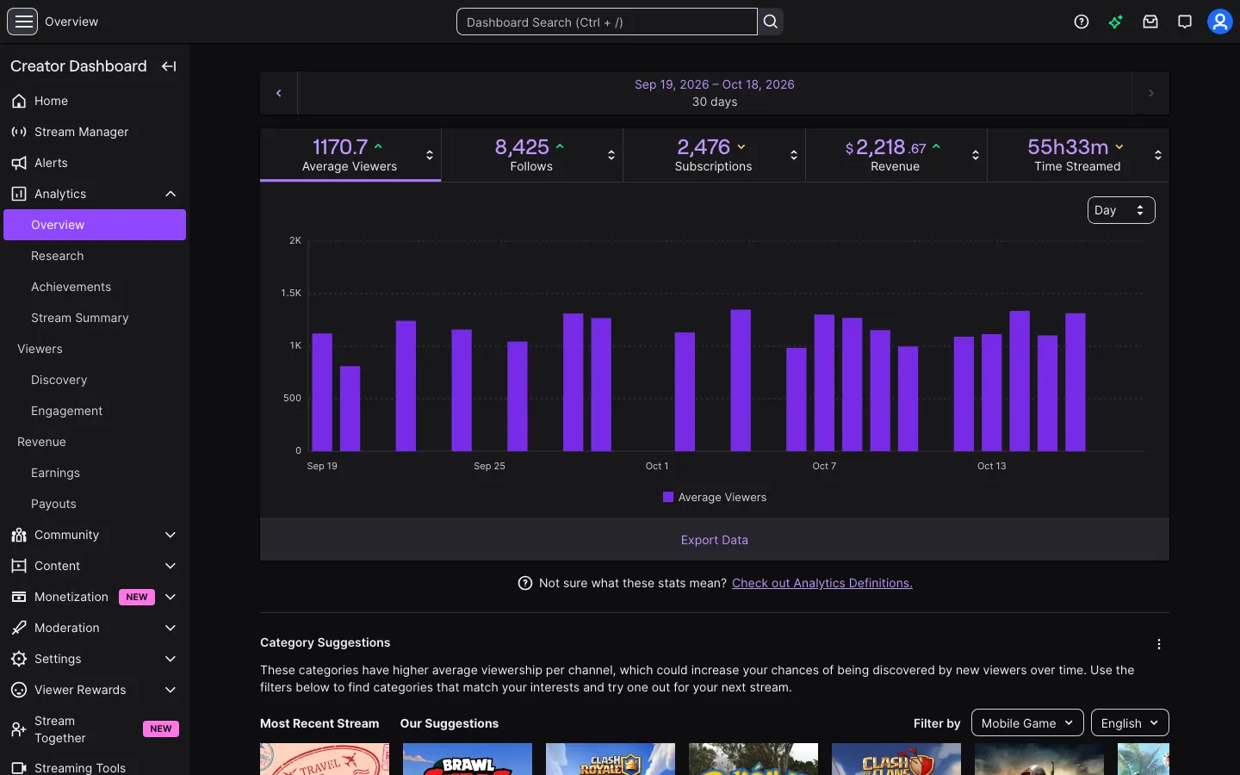The height and width of the screenshot is (775, 1240).
Task: Collapse the Creator Dashboard sidebar
Action: point(169,66)
